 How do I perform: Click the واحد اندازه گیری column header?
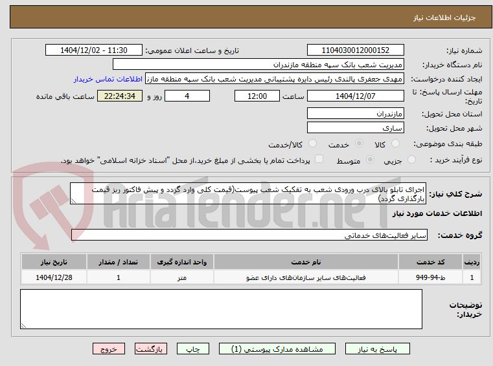coord(182,262)
